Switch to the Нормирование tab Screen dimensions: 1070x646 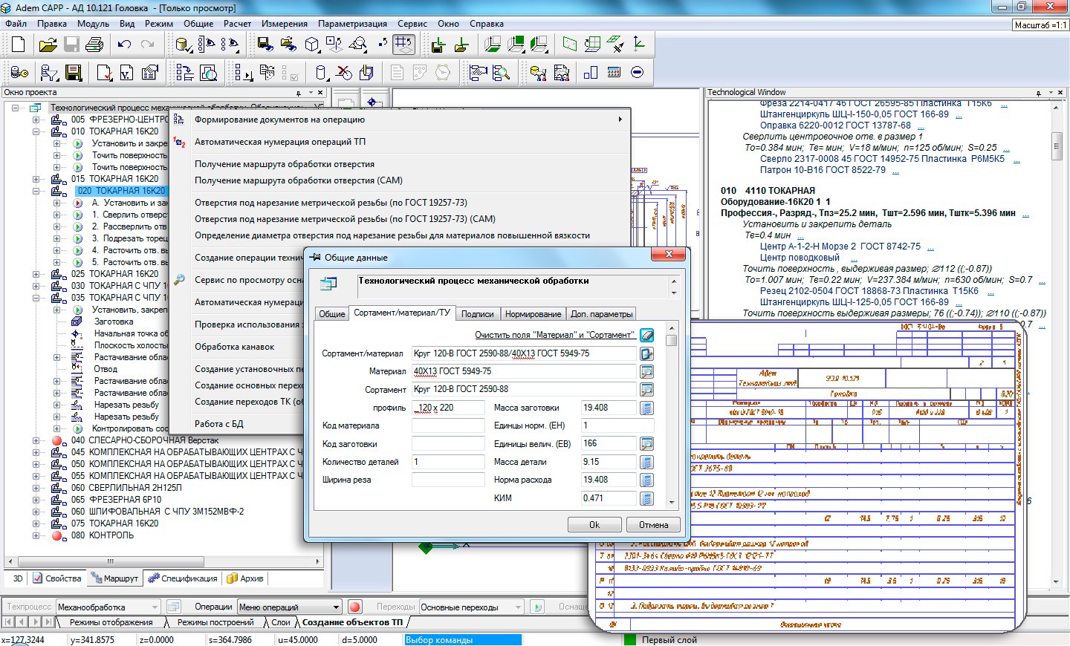pyautogui.click(x=533, y=314)
